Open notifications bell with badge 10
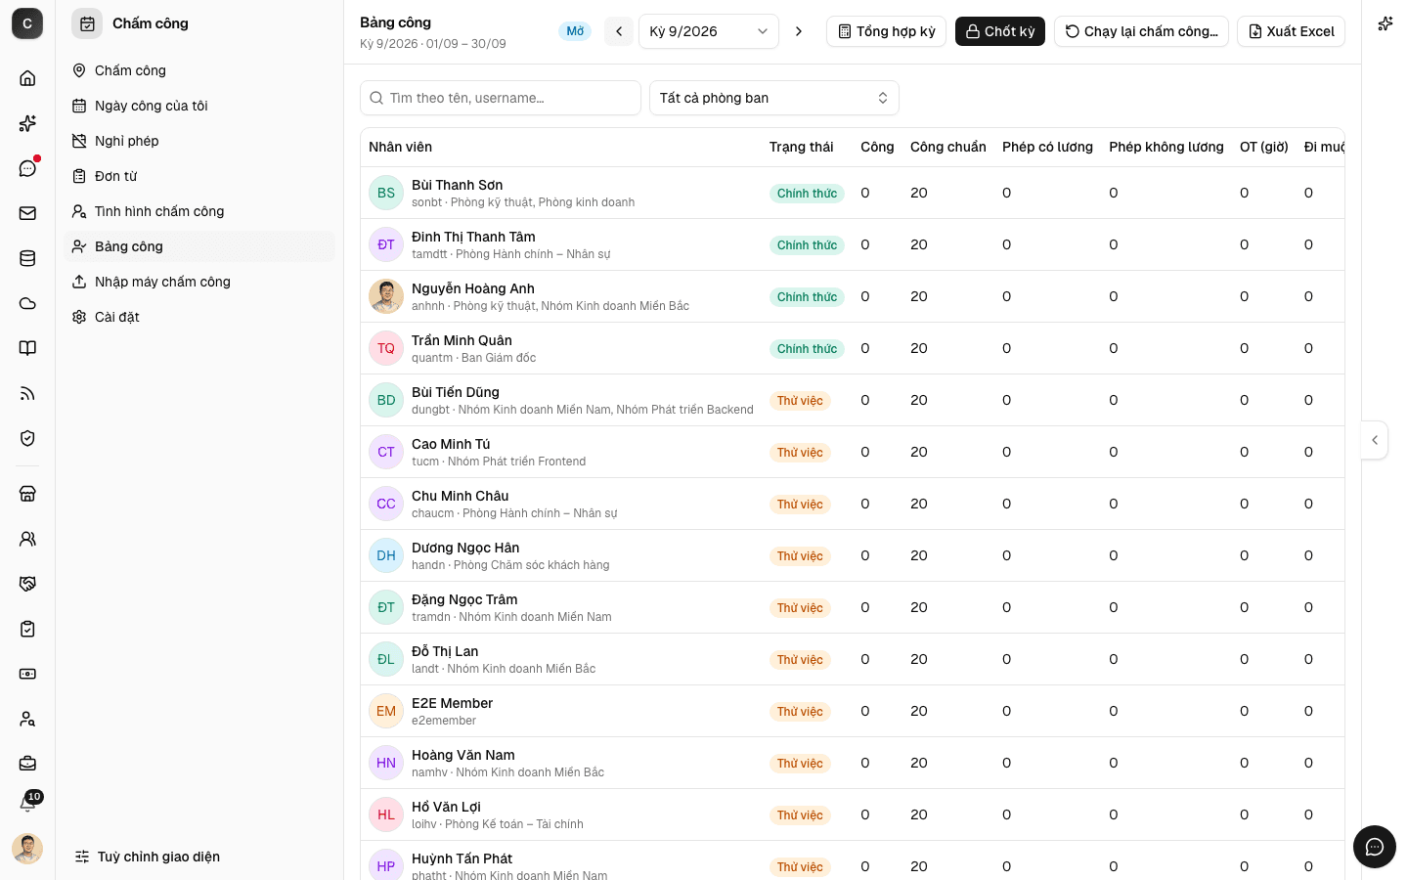Viewport: 1408px width, 880px height. tap(27, 804)
